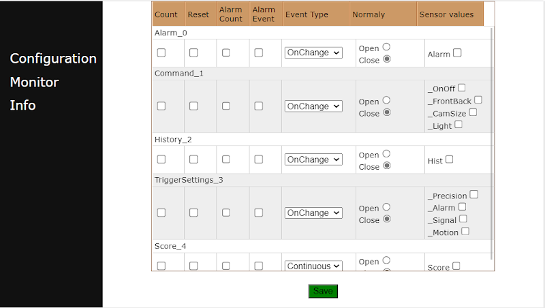This screenshot has width=545, height=308.
Task: Click the TriggerSettings_3 row label
Action: [x=189, y=180]
